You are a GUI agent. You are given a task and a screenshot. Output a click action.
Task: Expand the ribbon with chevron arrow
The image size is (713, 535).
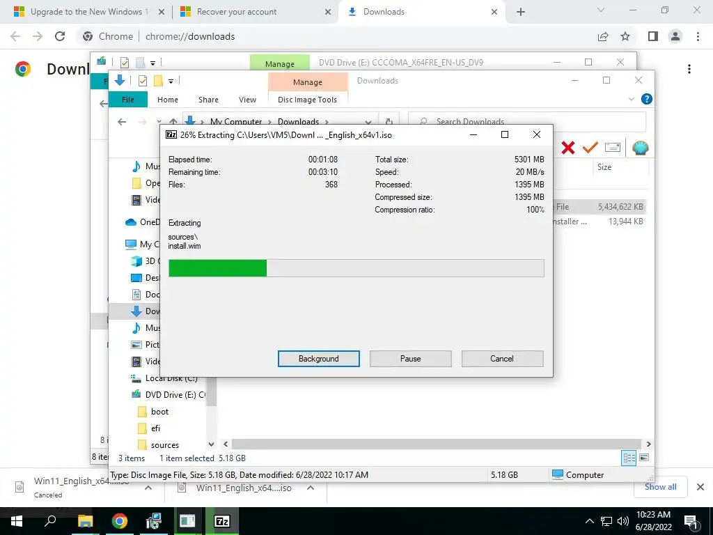pyautogui.click(x=631, y=99)
